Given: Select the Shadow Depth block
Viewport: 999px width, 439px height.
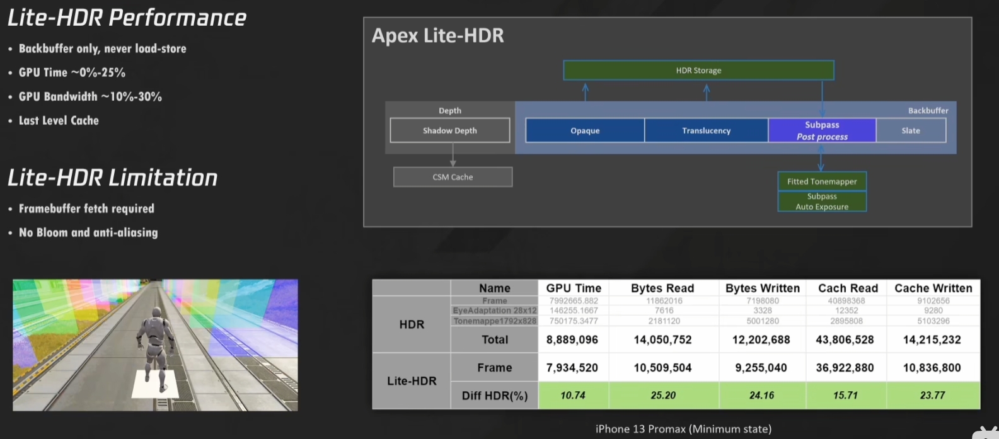Looking at the screenshot, I should (449, 130).
